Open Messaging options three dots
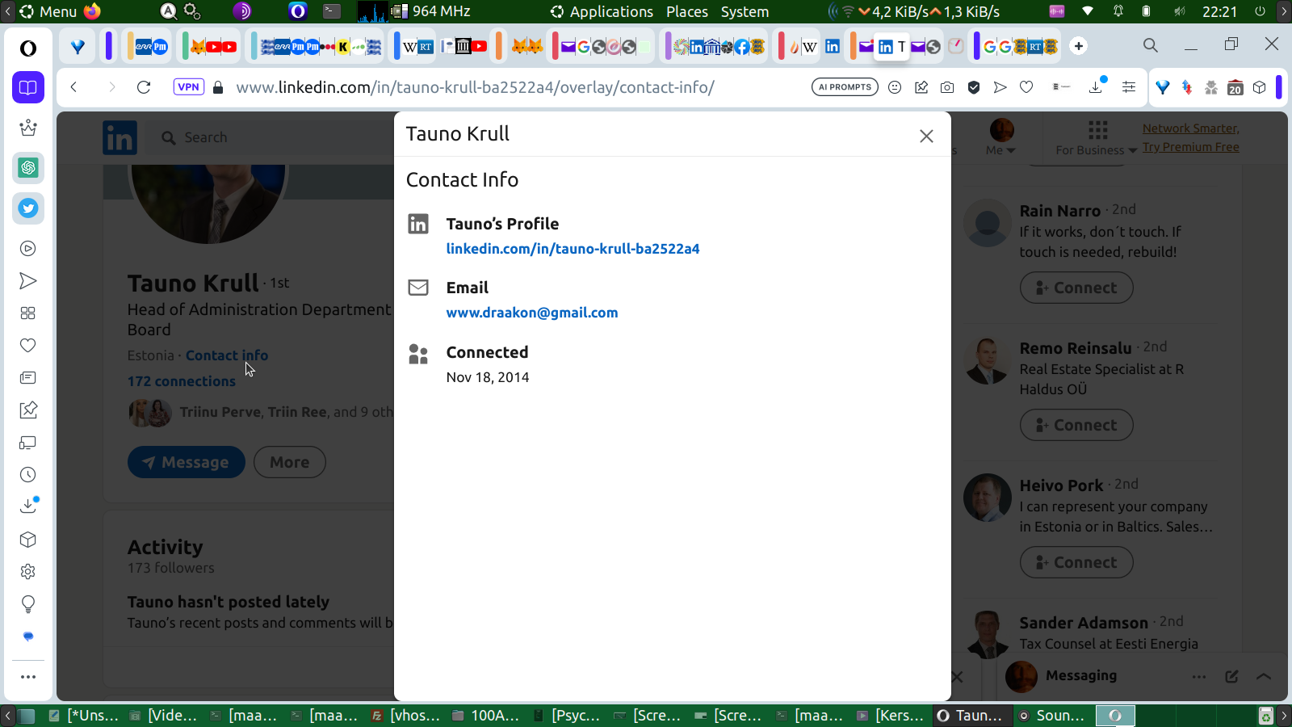This screenshot has width=1292, height=727. coord(1199,676)
